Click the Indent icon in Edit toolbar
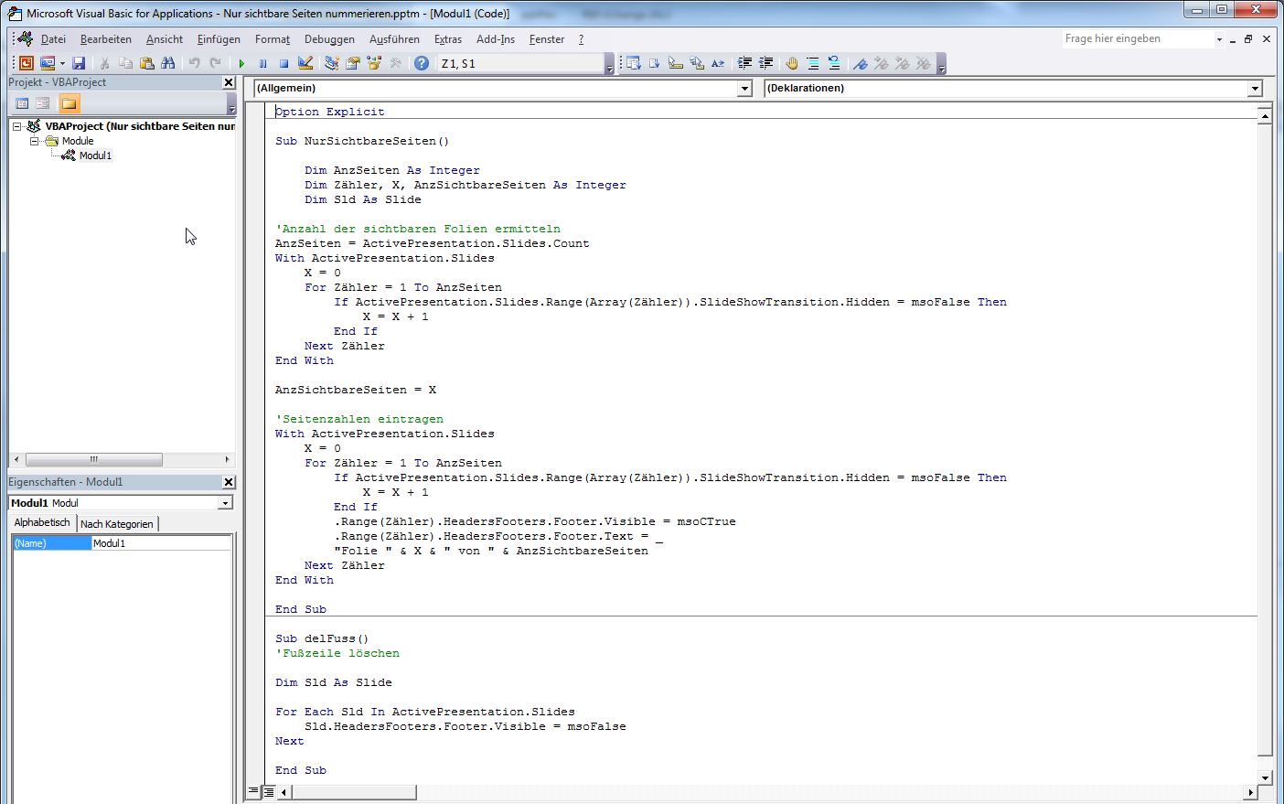The image size is (1284, 804). point(744,63)
